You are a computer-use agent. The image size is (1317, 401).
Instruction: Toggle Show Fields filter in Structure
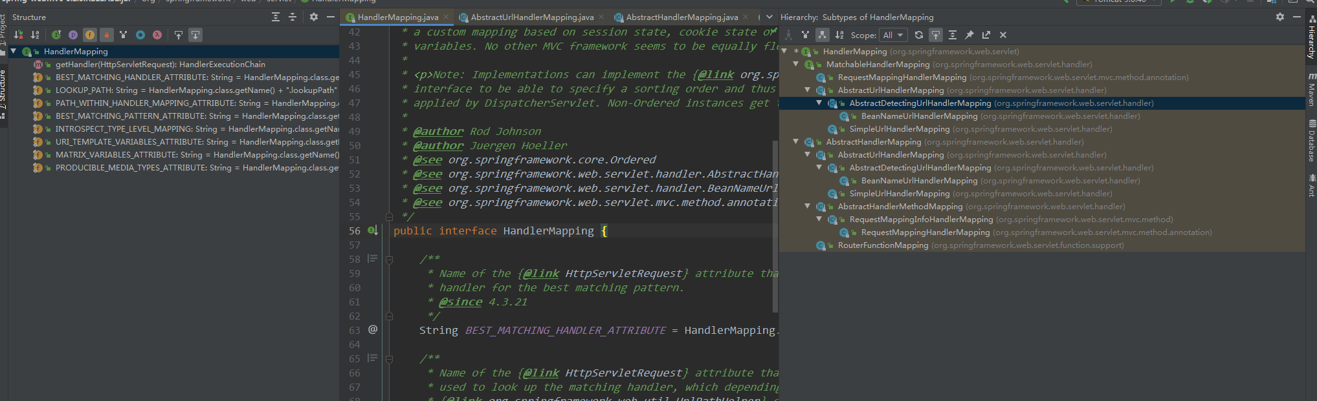(x=90, y=35)
